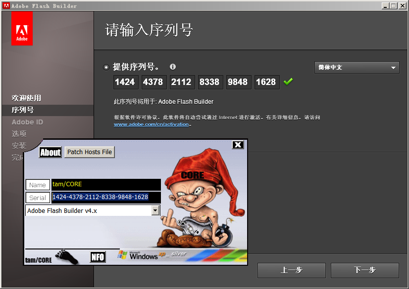409x289 pixels.
Task: Click the serial field containing 4378
Action: pos(154,82)
